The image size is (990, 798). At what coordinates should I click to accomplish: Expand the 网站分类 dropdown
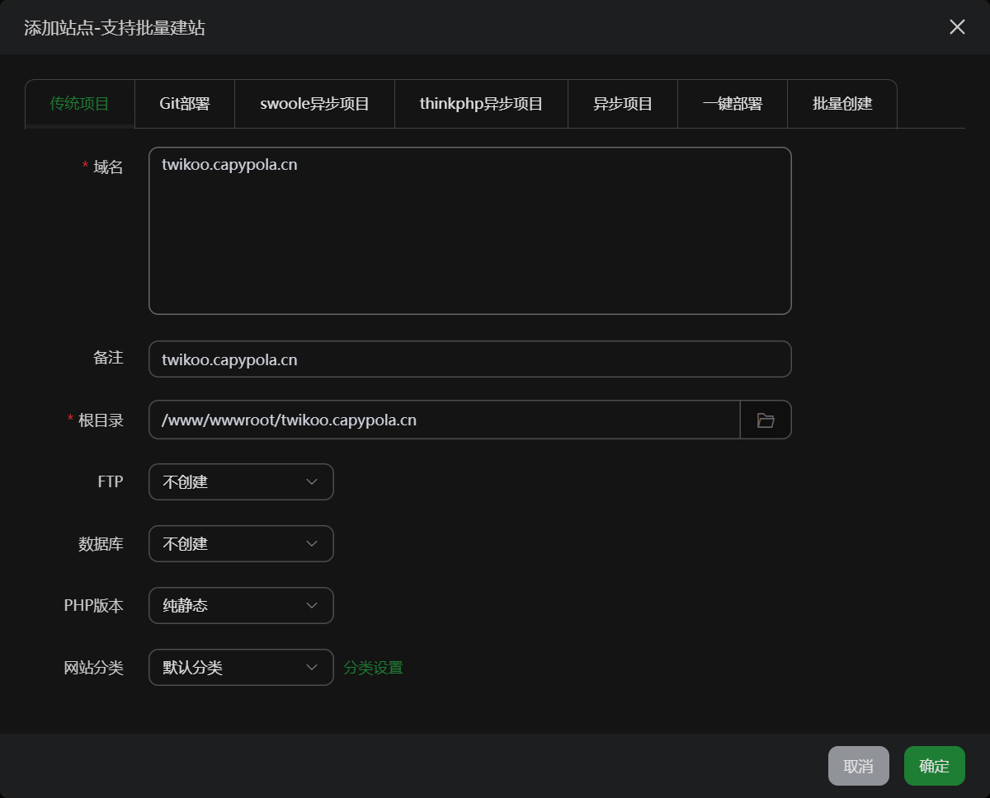tap(241, 668)
